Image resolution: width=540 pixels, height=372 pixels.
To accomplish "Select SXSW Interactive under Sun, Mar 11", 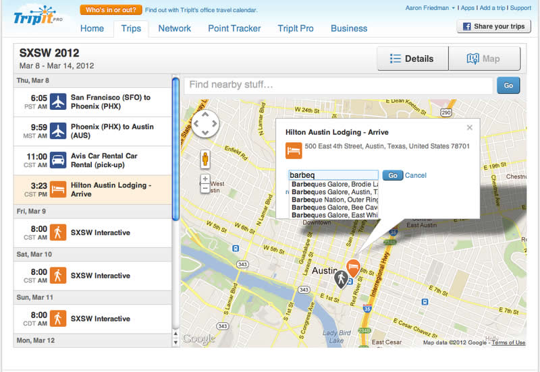I will pyautogui.click(x=92, y=318).
